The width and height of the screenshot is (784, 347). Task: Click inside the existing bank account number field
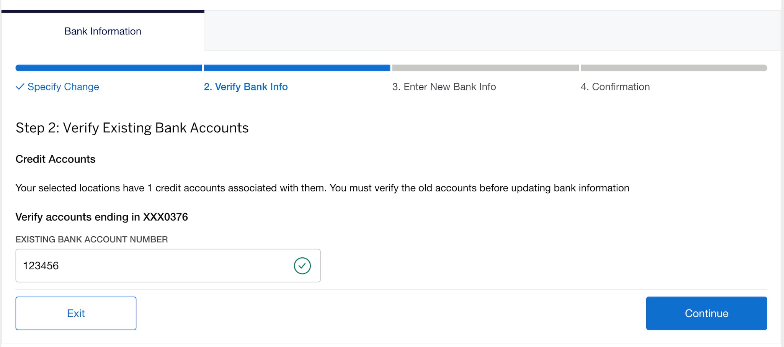pos(153,265)
